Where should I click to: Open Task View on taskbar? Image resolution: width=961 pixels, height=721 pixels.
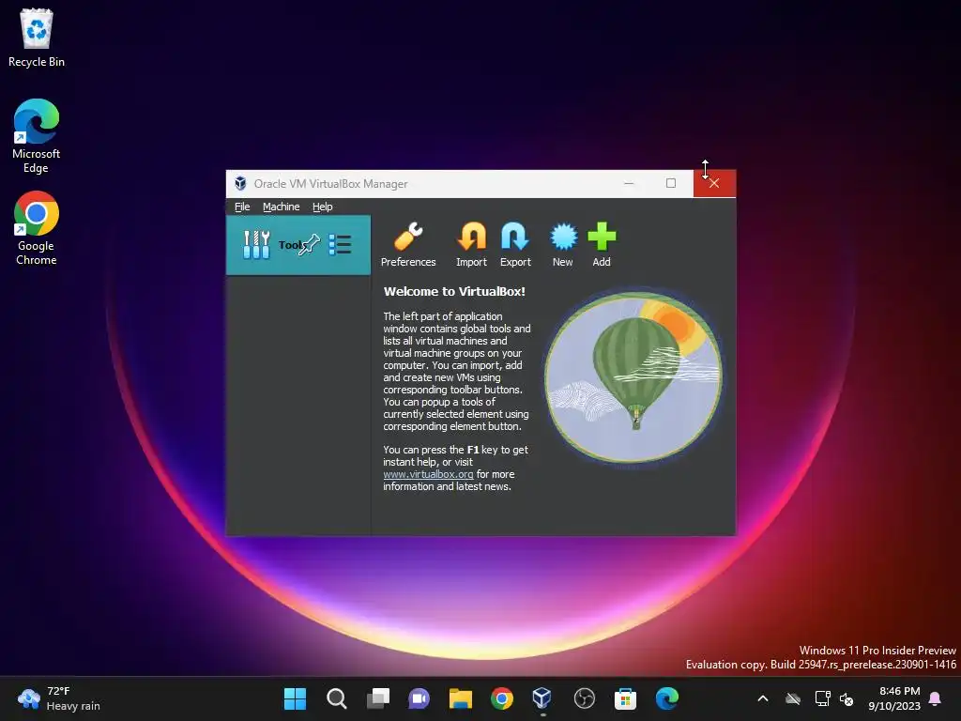378,698
